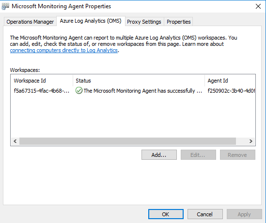Click the Remove workspace button
Screen dimensions: 266x223
[237, 155]
